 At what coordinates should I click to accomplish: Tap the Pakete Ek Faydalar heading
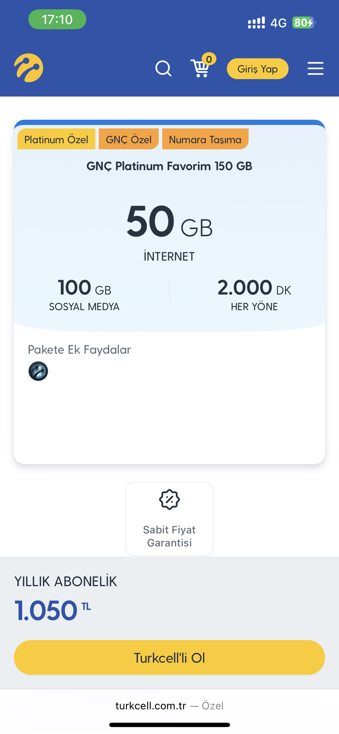pyautogui.click(x=79, y=350)
